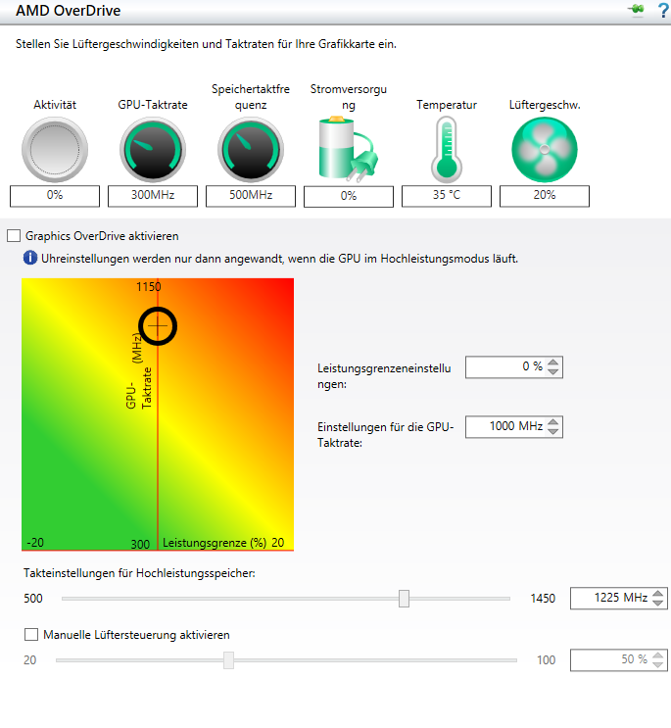Decrease Leistungsgrenze value with down arrow

[553, 371]
